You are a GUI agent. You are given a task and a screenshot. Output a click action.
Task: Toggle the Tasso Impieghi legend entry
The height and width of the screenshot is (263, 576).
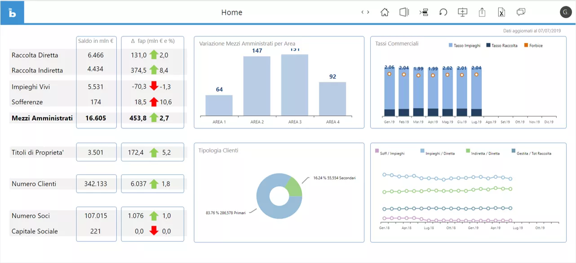465,46
